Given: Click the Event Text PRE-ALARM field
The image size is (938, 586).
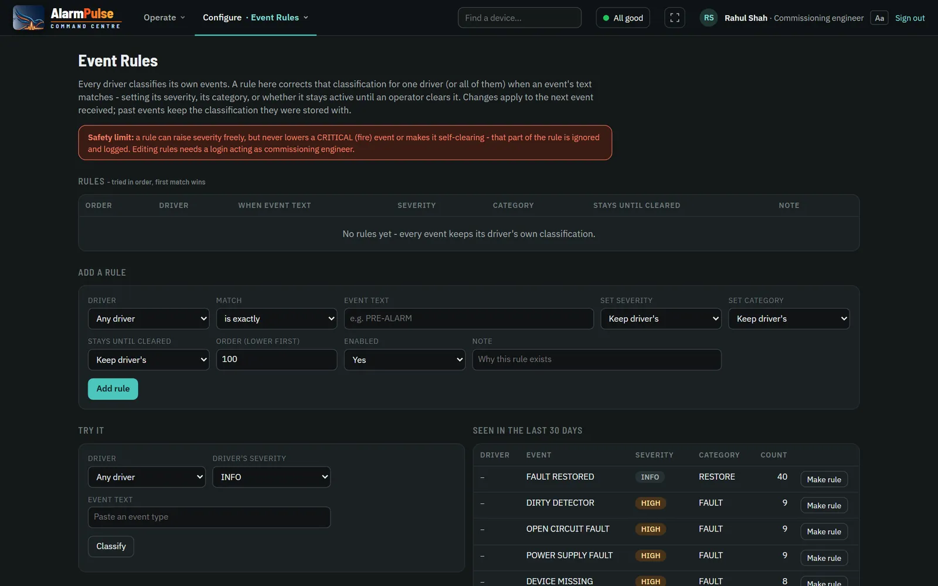Looking at the screenshot, I should coord(469,318).
